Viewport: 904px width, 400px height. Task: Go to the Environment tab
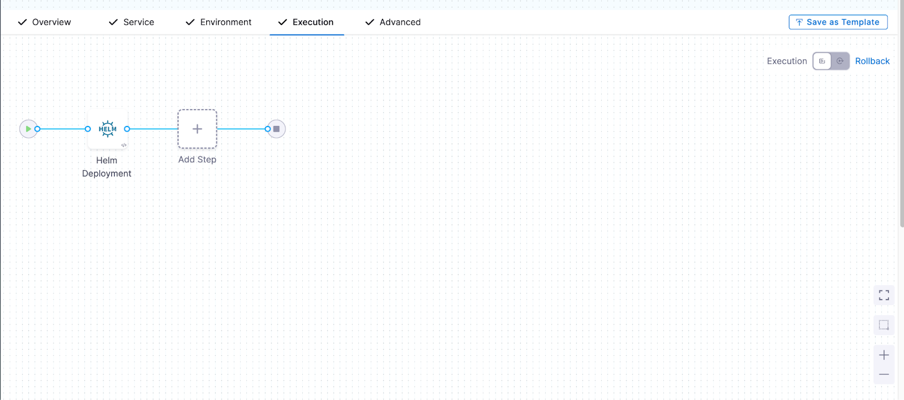219,22
